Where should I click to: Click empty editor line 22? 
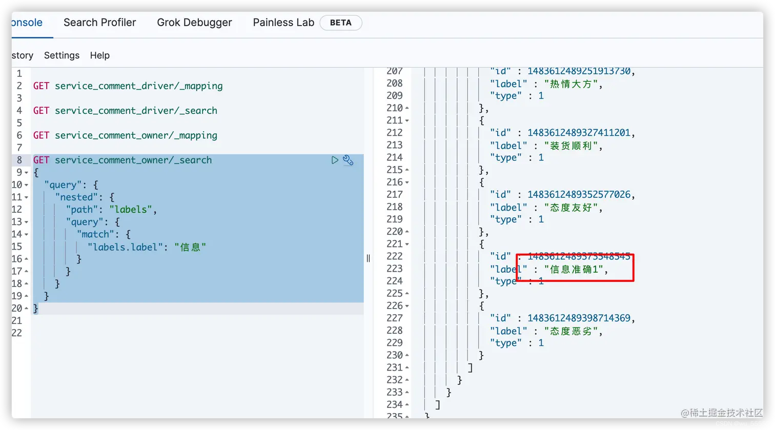pos(197,333)
